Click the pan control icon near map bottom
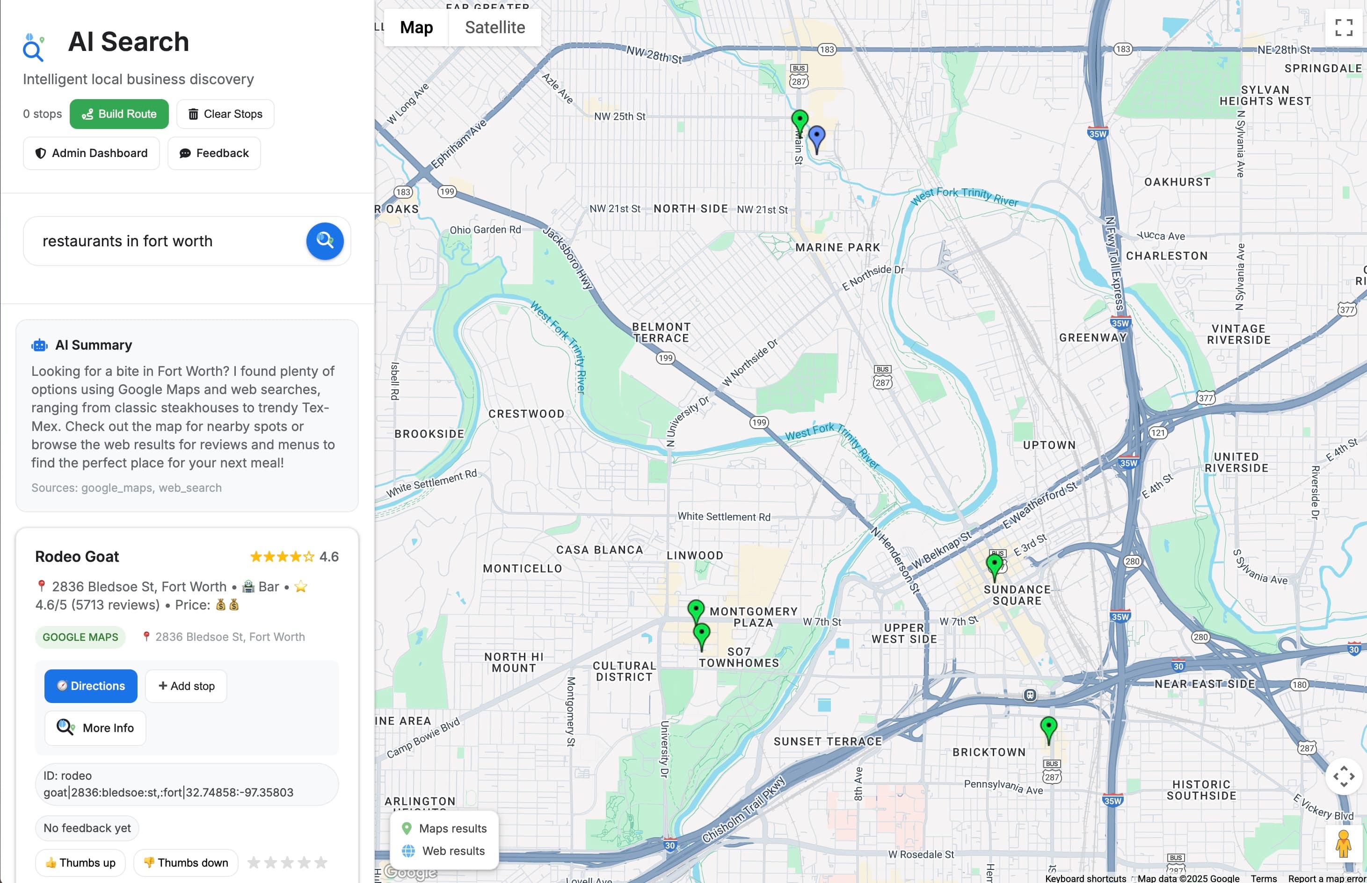The image size is (1367, 883). [1345, 776]
